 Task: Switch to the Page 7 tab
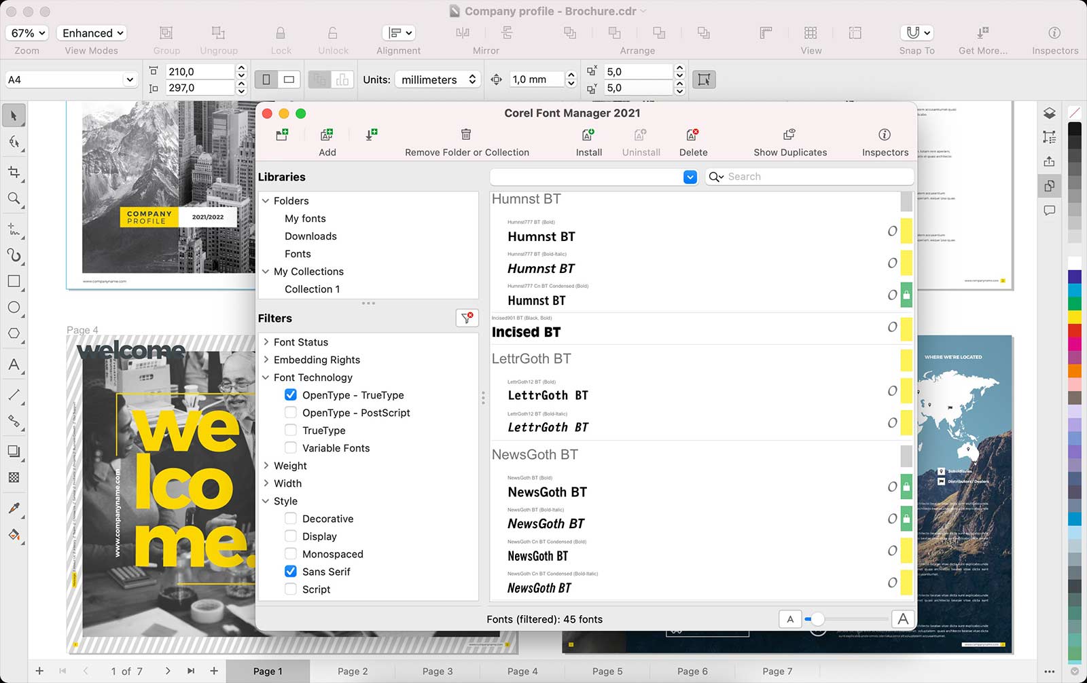pos(777,671)
